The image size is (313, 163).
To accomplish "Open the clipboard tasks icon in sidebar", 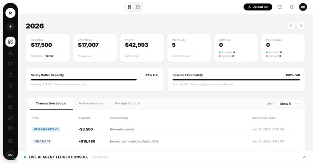I will (10, 75).
